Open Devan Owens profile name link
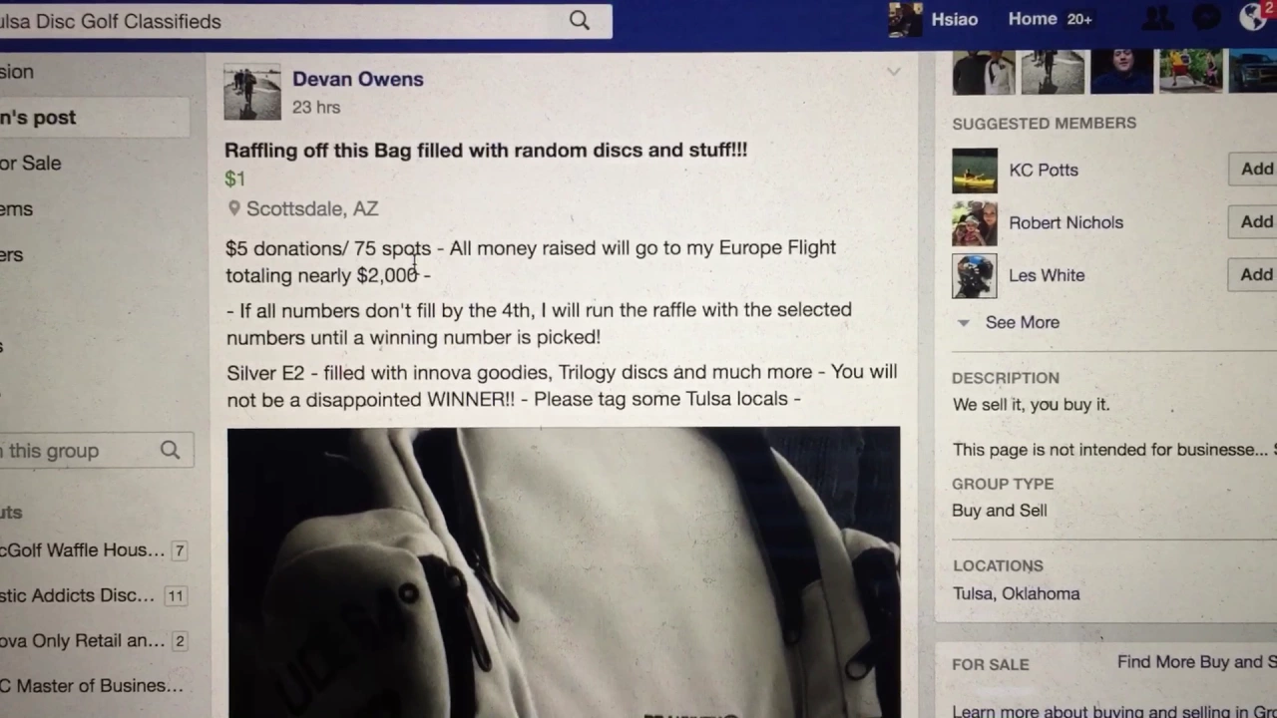1277x718 pixels. (x=357, y=79)
